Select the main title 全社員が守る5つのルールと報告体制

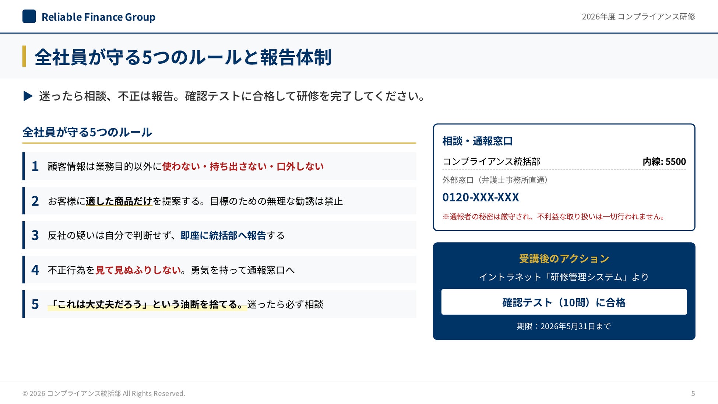tap(183, 57)
